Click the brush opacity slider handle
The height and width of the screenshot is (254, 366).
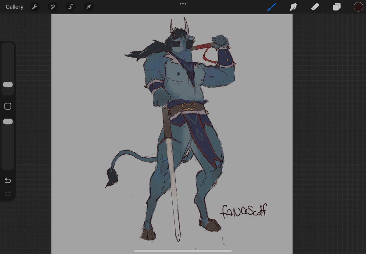click(x=8, y=122)
